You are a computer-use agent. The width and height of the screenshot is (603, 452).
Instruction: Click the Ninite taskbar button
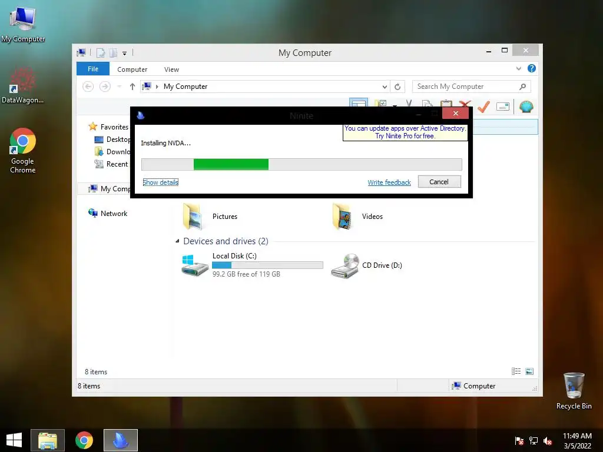coord(120,440)
